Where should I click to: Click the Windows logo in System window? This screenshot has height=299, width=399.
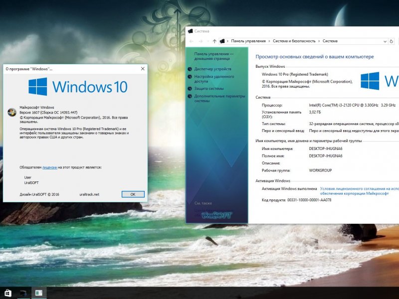[370, 81]
